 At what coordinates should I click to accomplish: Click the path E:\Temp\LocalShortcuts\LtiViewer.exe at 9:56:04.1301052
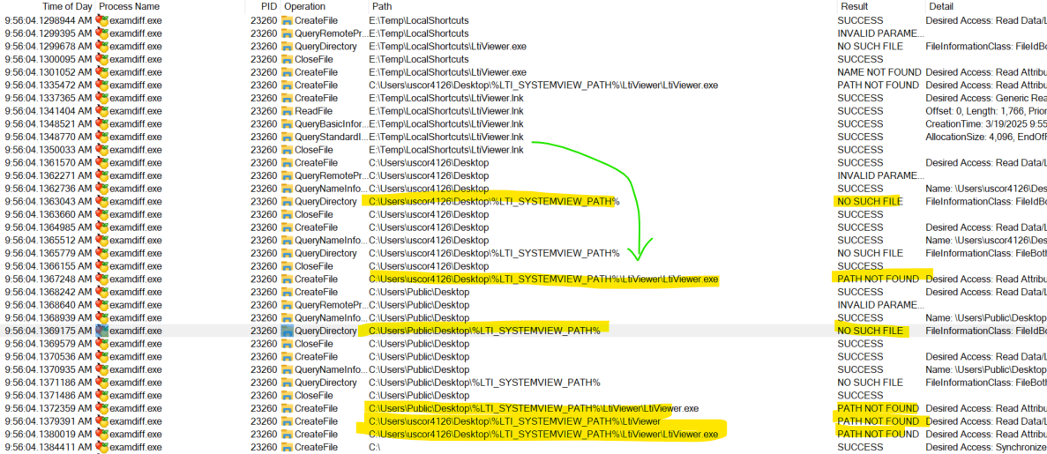click(x=447, y=72)
